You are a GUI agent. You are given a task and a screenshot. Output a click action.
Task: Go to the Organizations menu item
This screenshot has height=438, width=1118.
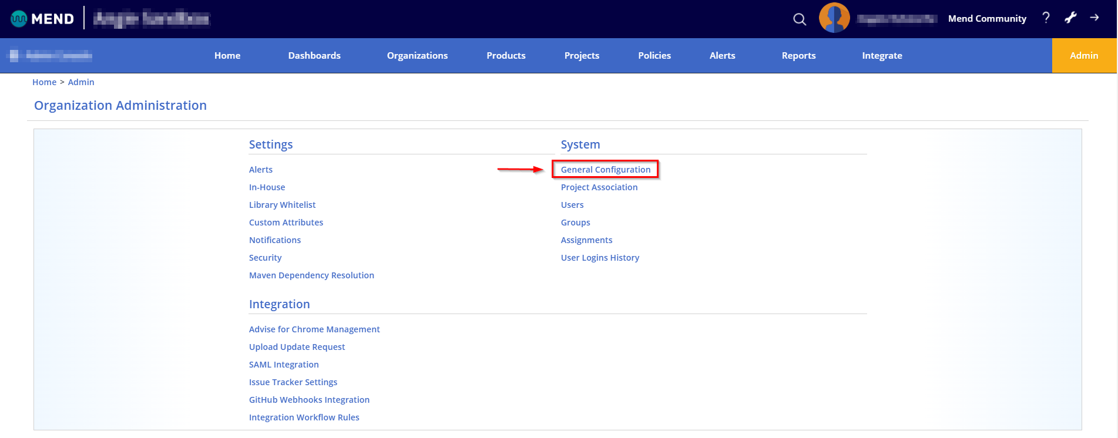point(417,56)
